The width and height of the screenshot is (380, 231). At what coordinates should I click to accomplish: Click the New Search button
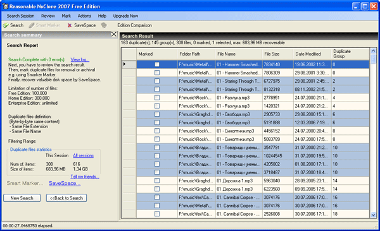(x=22, y=198)
